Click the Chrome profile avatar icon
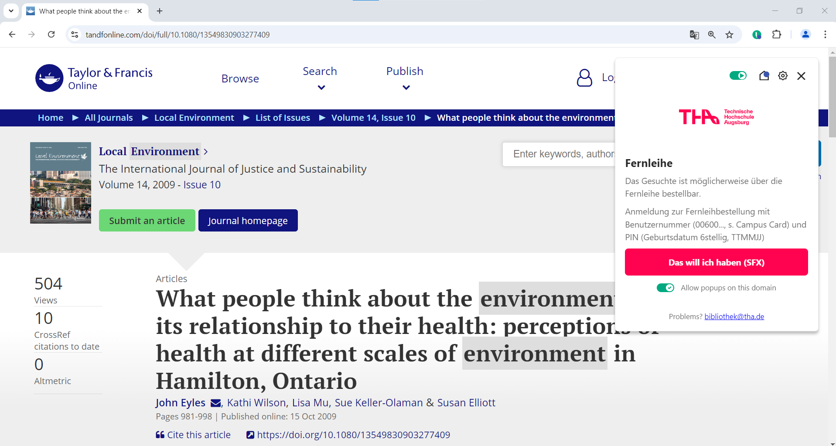Viewport: 836px width, 446px height. pyautogui.click(x=805, y=34)
